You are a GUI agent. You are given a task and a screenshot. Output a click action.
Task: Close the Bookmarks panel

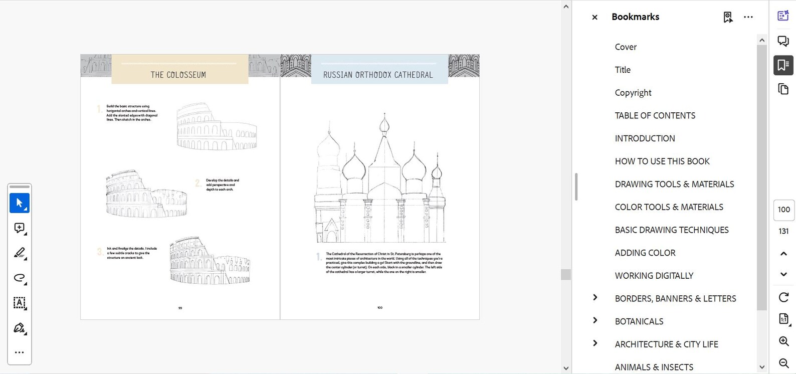[x=594, y=17]
